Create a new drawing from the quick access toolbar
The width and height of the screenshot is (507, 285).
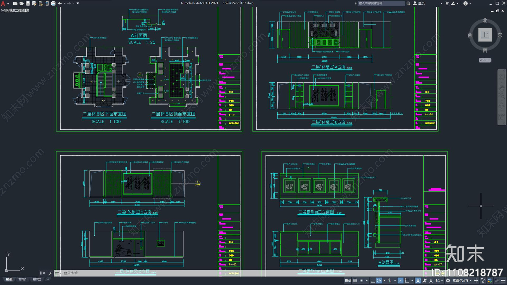15,3
